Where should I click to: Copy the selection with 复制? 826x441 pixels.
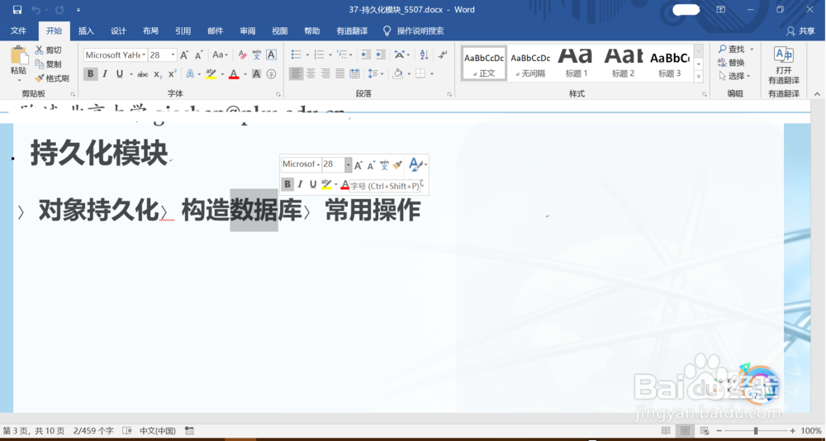coord(49,64)
